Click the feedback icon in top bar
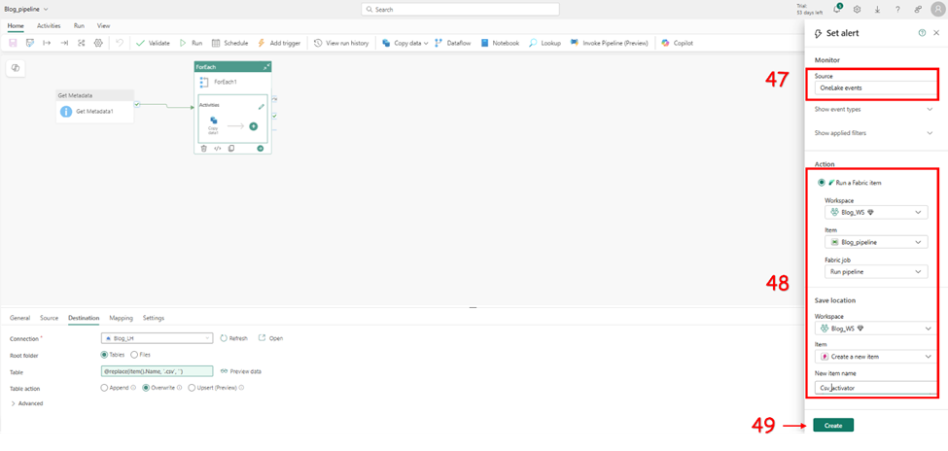This screenshot has height=451, width=948. (x=918, y=10)
